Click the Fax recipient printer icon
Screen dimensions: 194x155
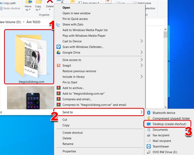pos(149,135)
